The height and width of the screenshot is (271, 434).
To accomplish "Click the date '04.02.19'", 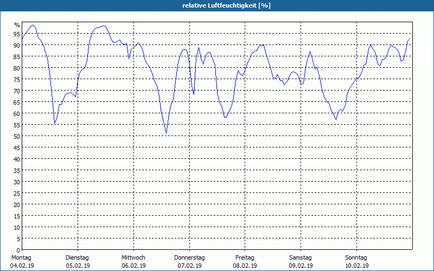I will [22, 266].
